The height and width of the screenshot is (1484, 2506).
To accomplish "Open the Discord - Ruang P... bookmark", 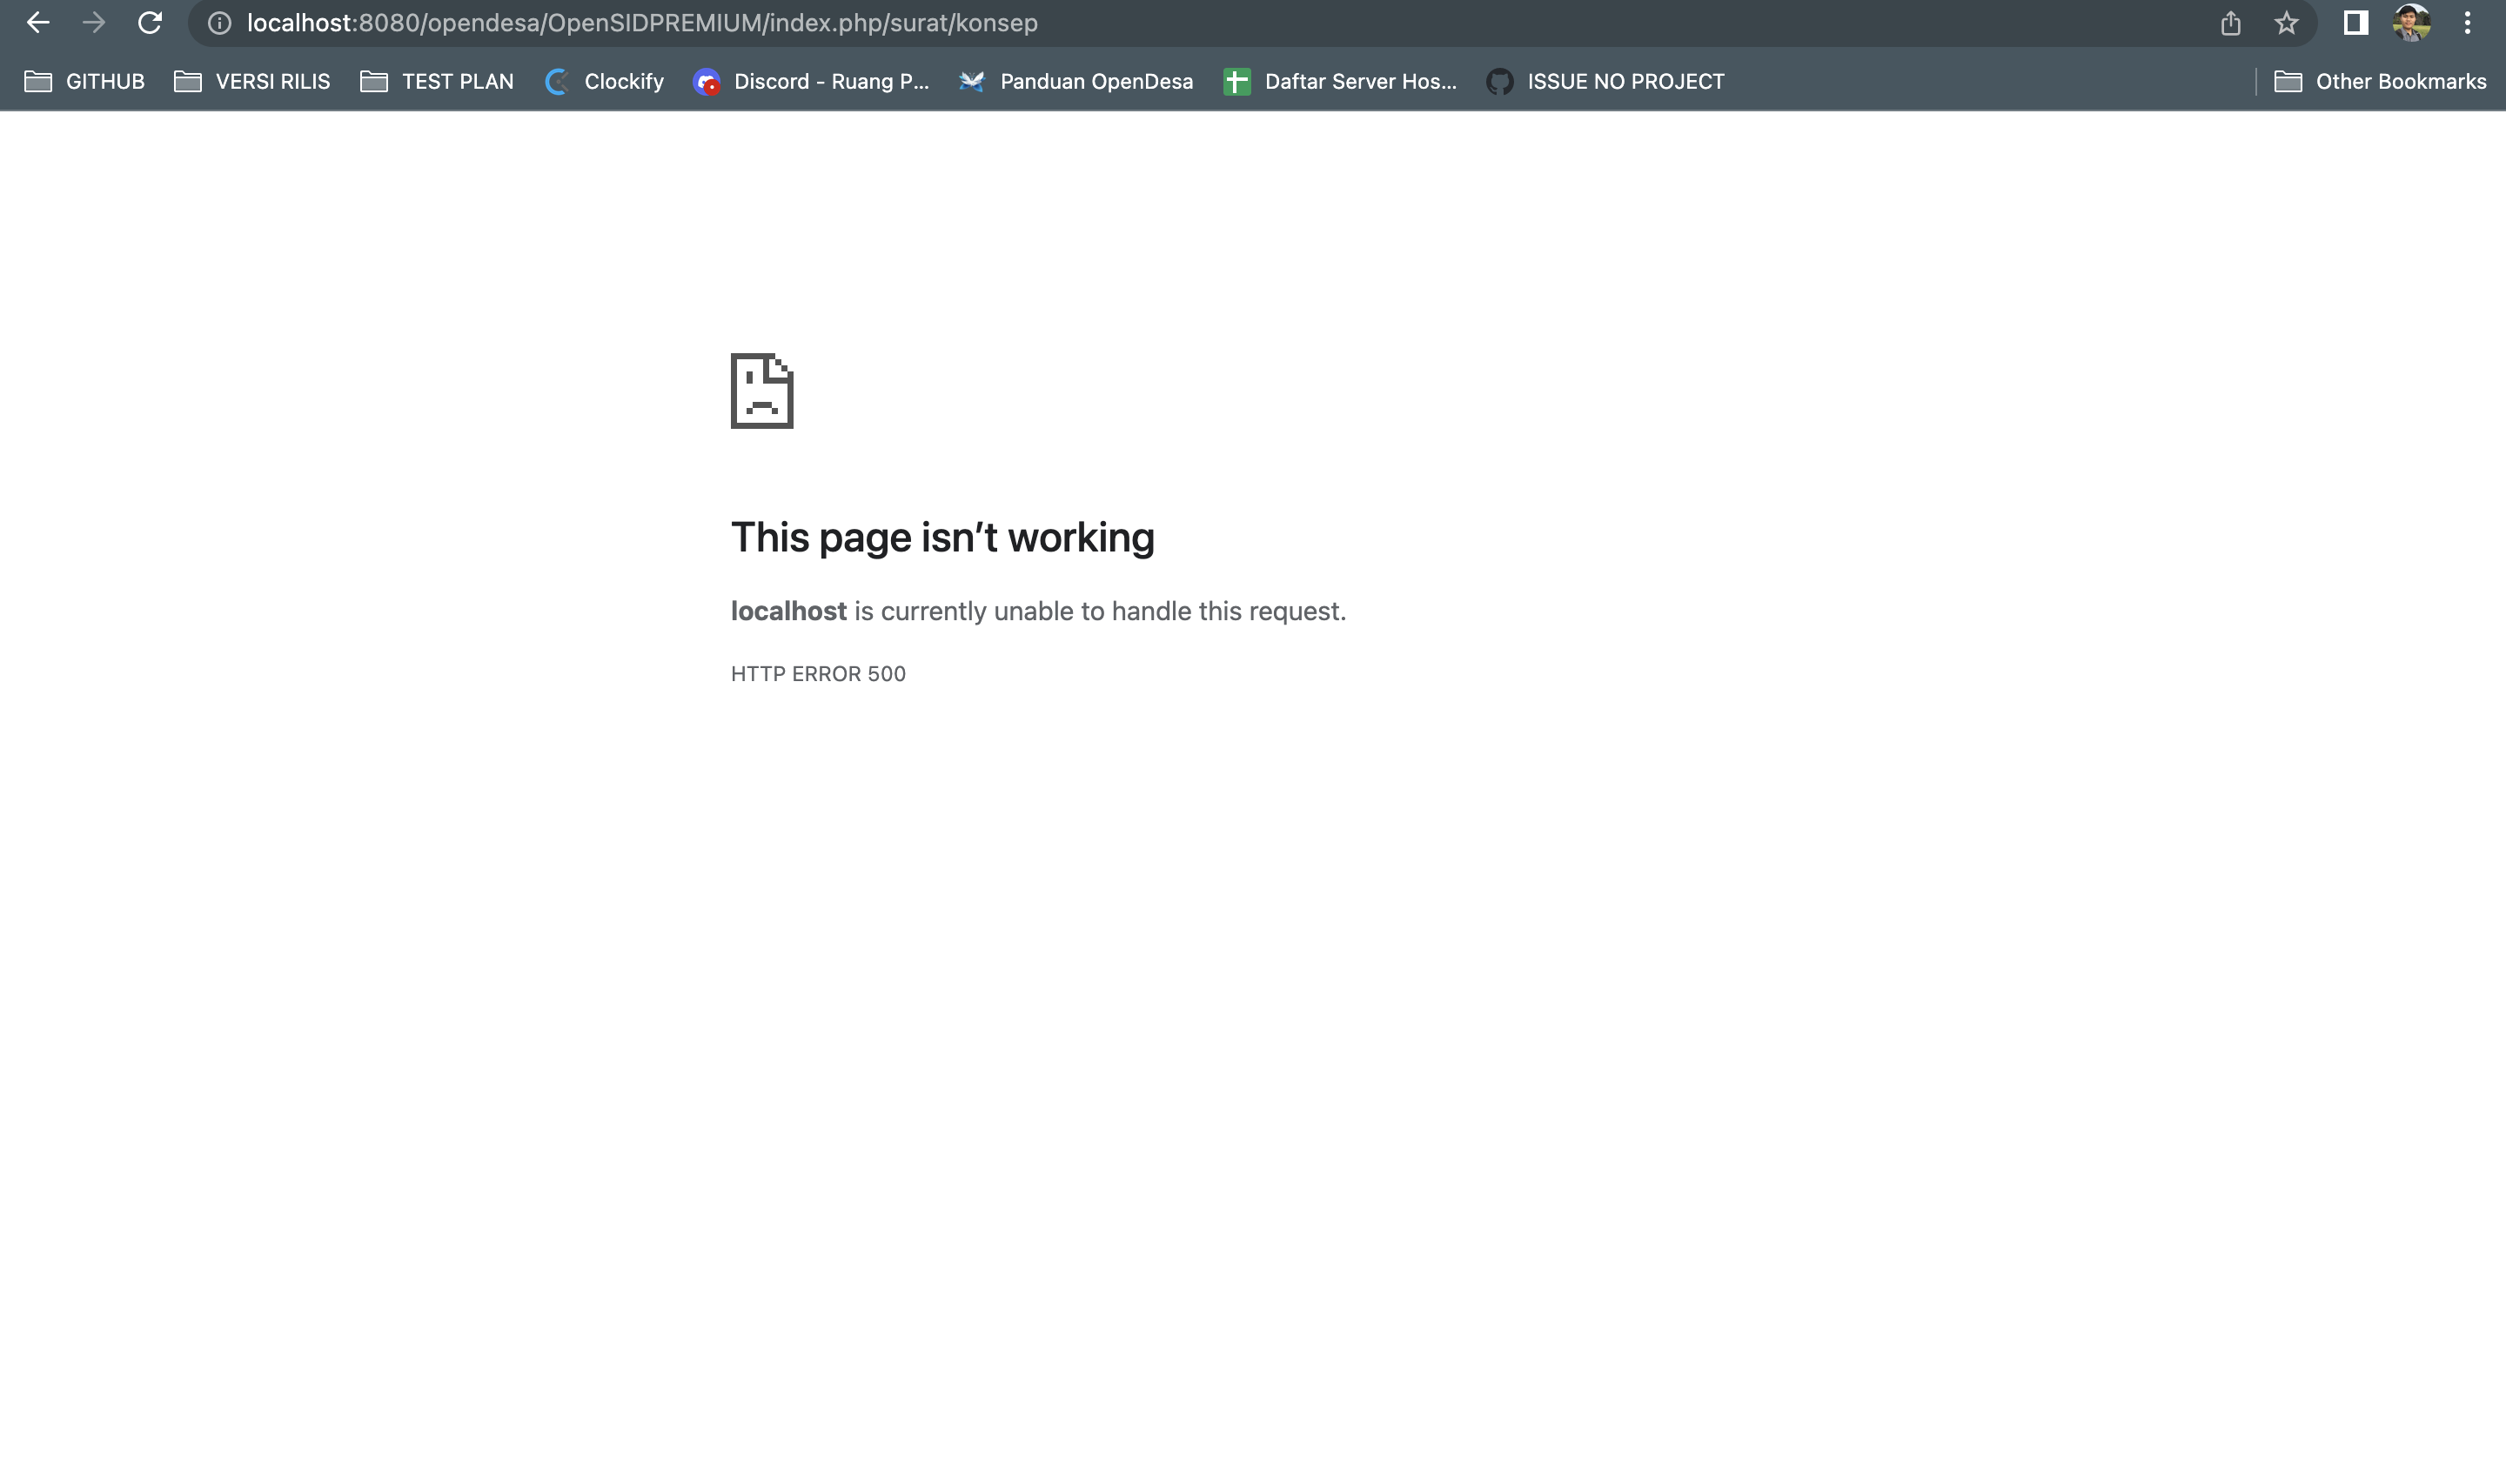I will coord(812,81).
